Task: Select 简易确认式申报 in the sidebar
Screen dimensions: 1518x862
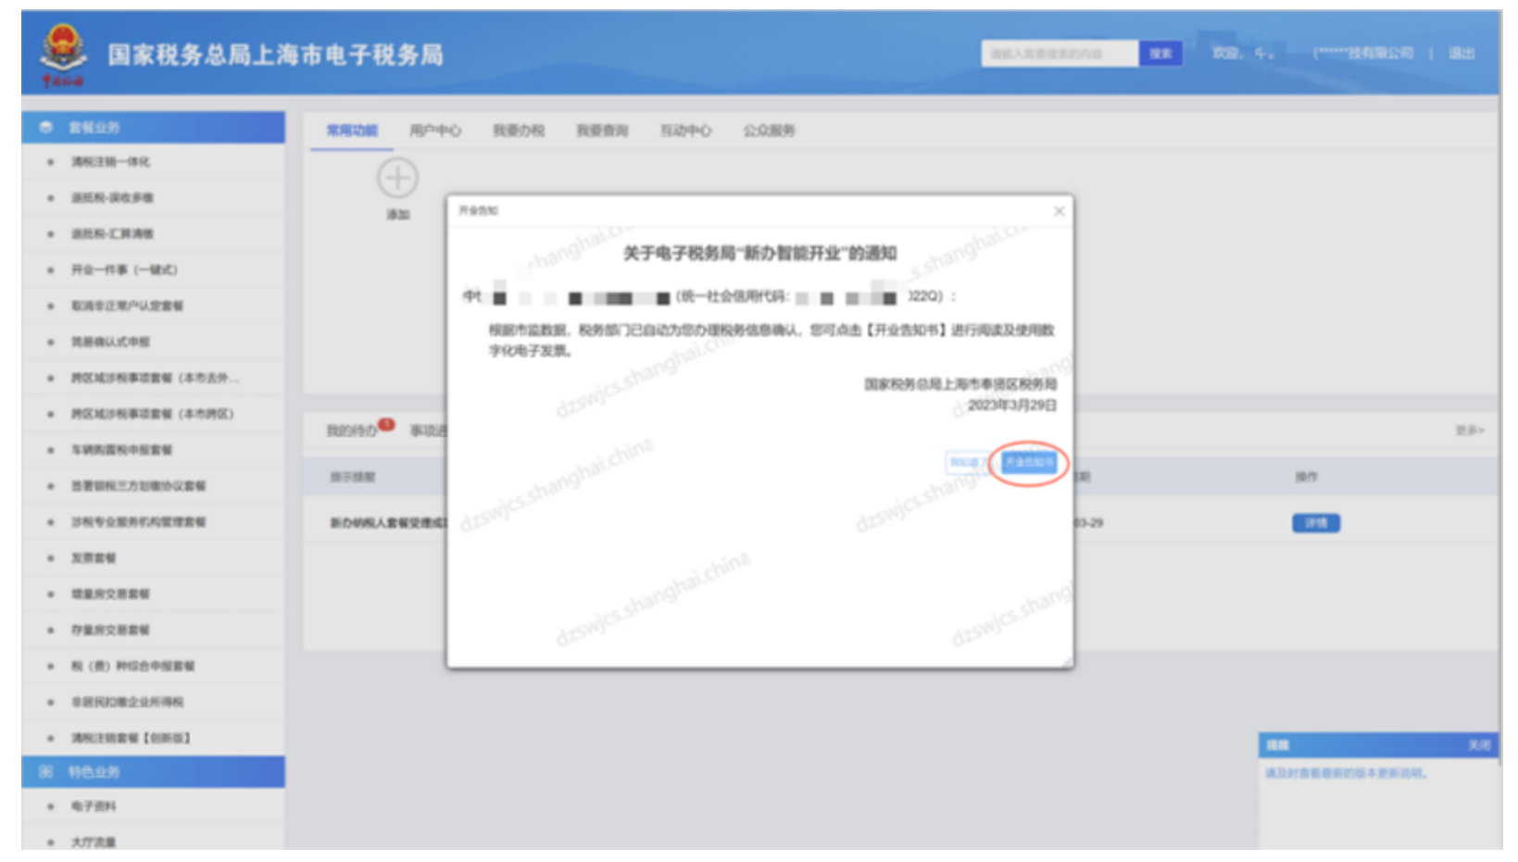Action: (x=111, y=343)
